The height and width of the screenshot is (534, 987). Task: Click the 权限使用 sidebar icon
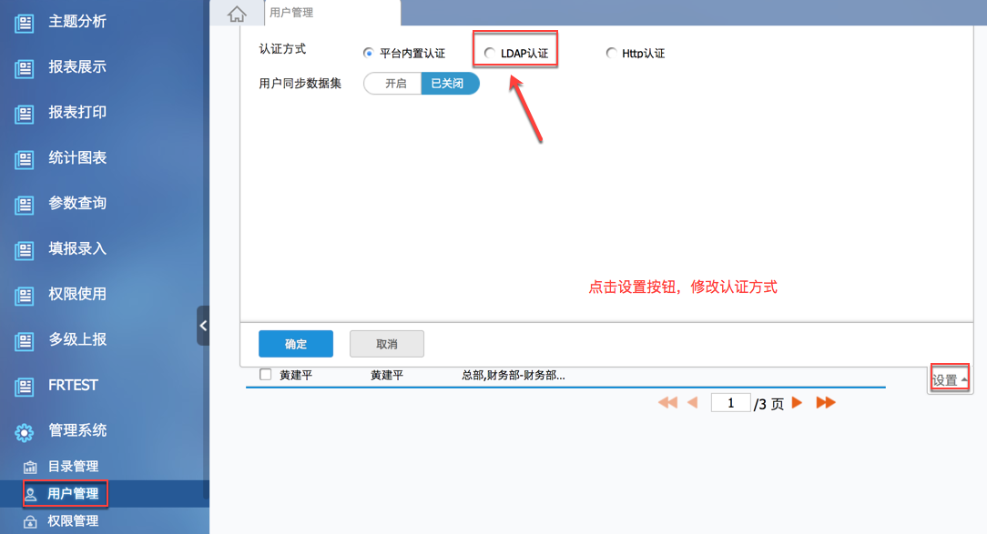pyautogui.click(x=24, y=296)
